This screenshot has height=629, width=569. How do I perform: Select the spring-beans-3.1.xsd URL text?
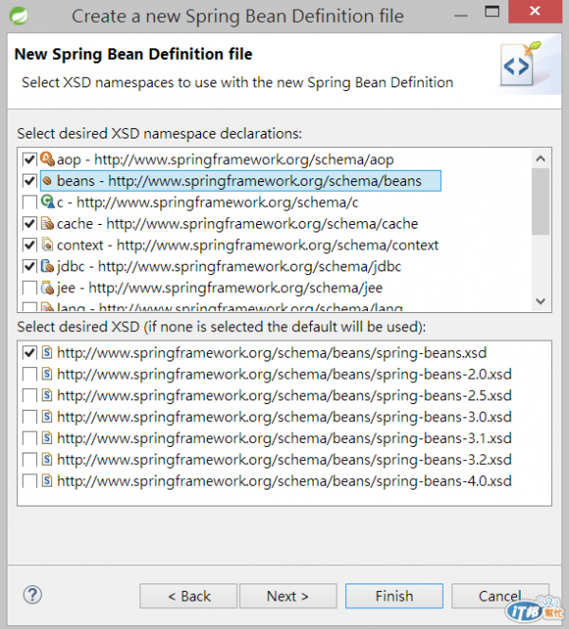pos(284,437)
